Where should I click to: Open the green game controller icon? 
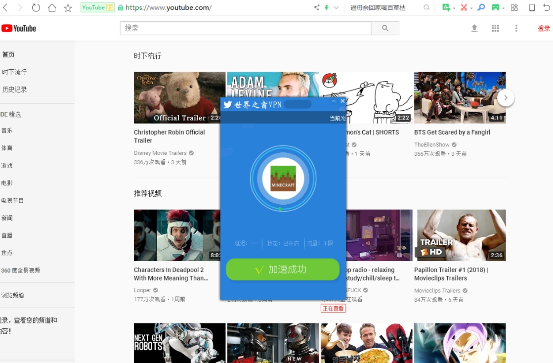point(496,7)
